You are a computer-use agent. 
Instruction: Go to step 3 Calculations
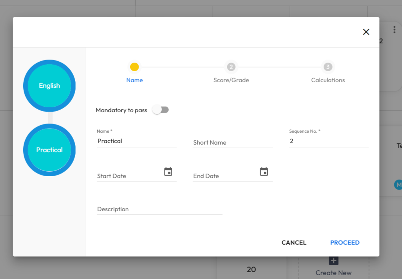click(328, 67)
